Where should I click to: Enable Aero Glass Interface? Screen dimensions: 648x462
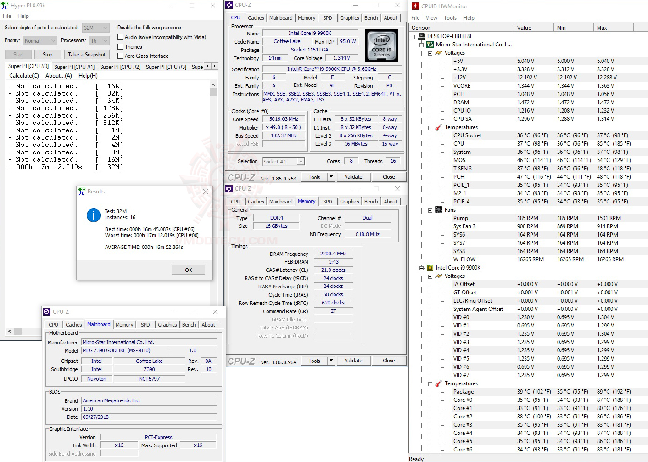point(120,56)
